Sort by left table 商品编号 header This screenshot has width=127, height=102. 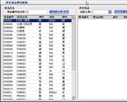(x=10, y=17)
